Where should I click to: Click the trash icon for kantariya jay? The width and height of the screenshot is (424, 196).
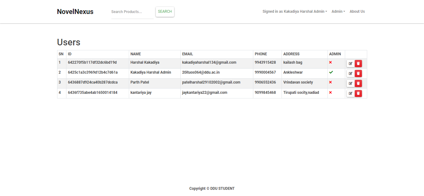tap(358, 93)
